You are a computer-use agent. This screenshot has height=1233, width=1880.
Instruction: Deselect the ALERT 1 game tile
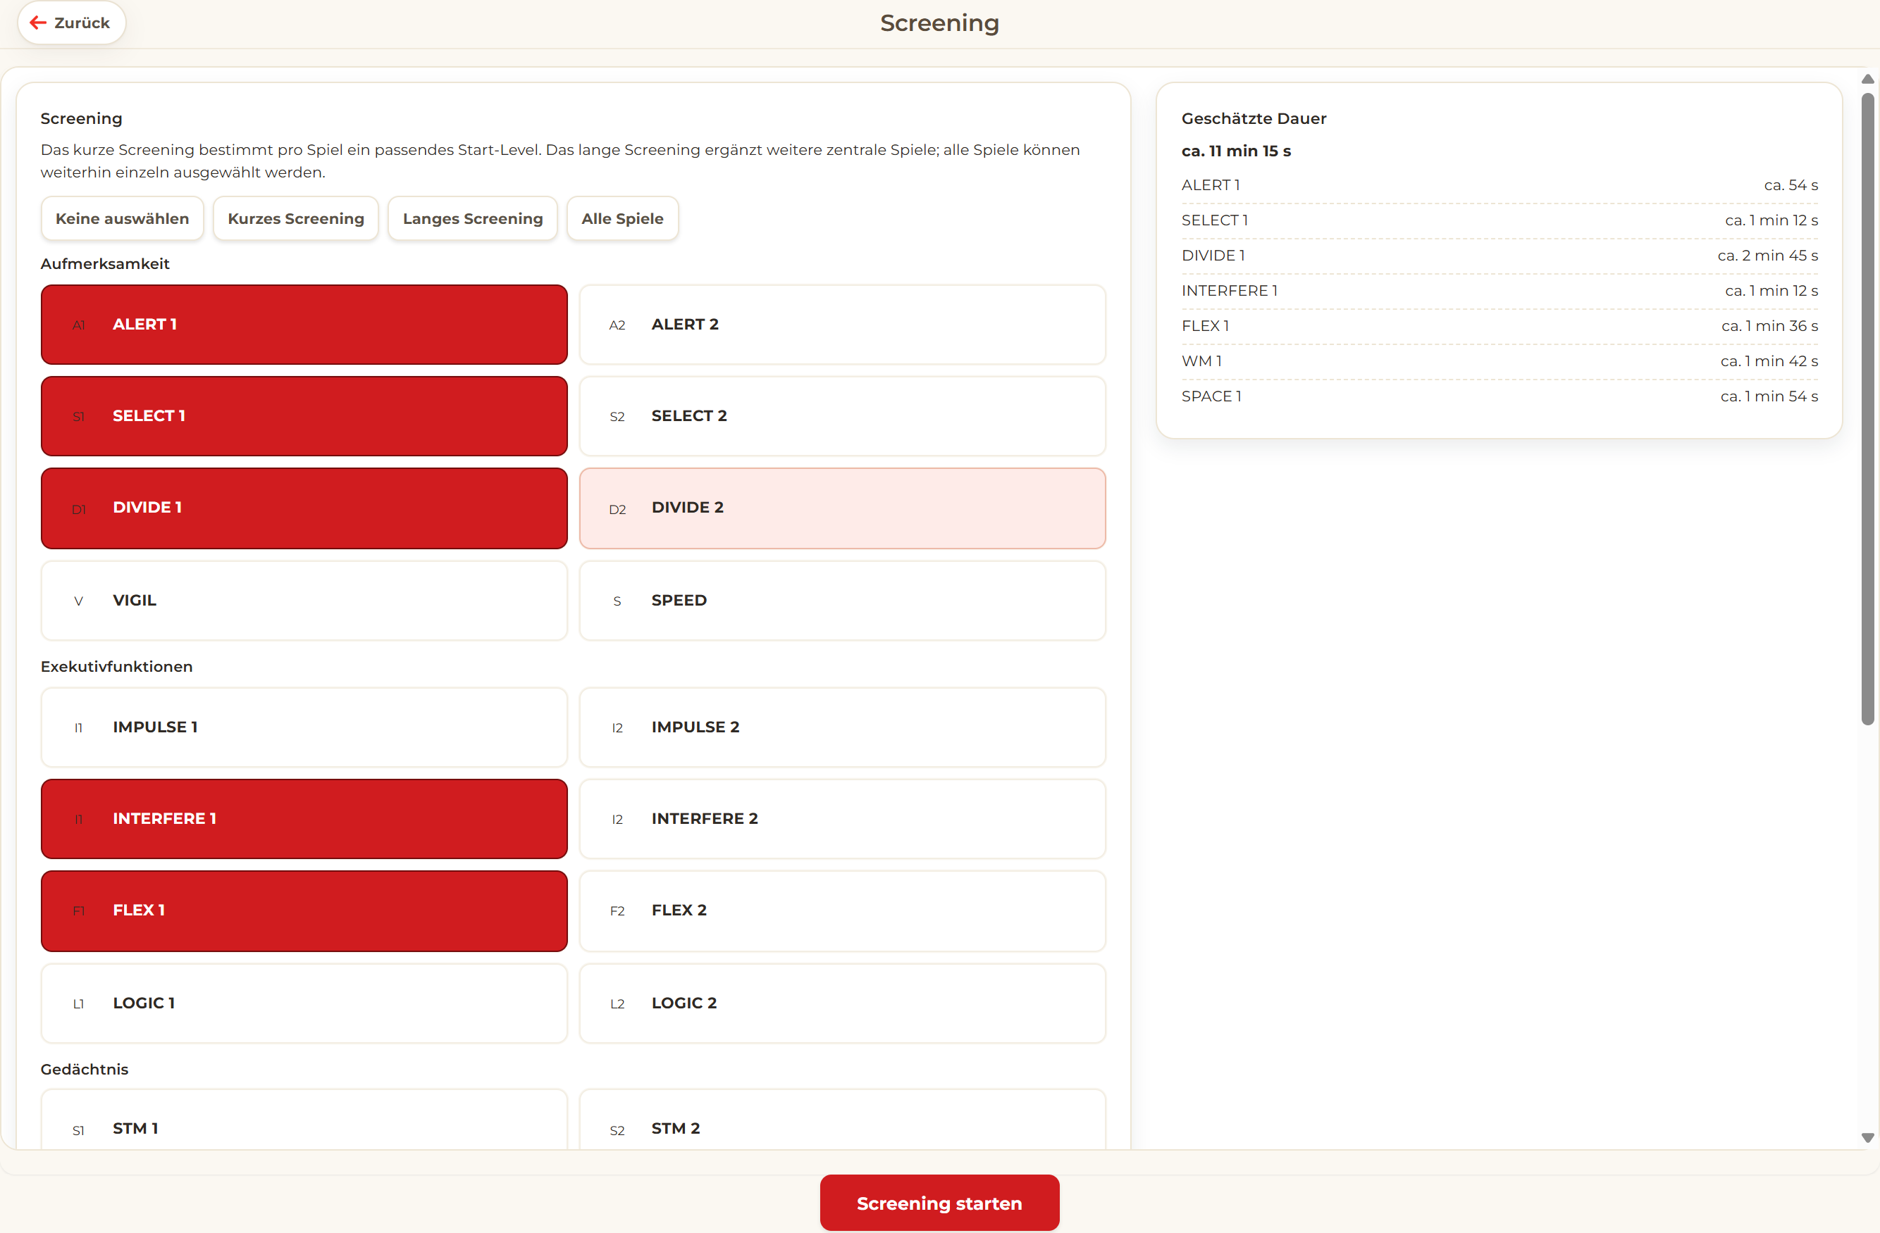[304, 325]
